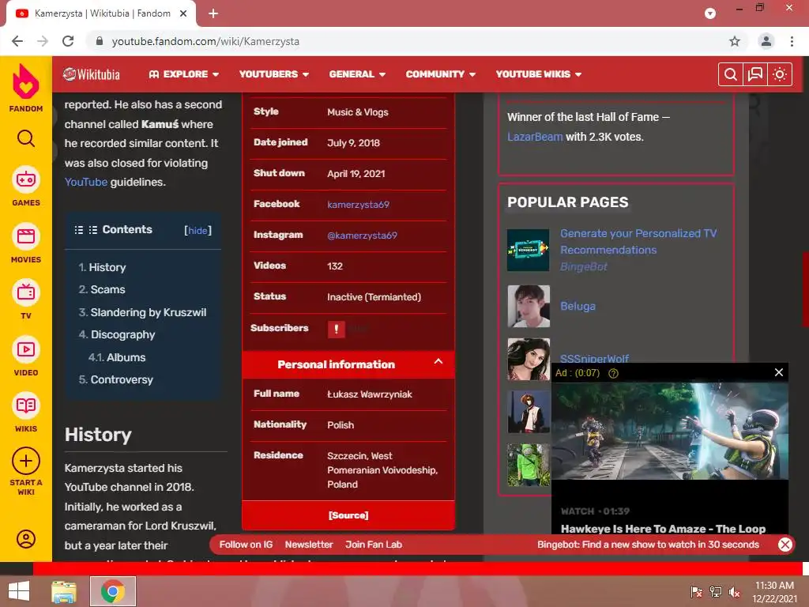Open Generate your Personalized TV Recommendations link

pos(638,242)
